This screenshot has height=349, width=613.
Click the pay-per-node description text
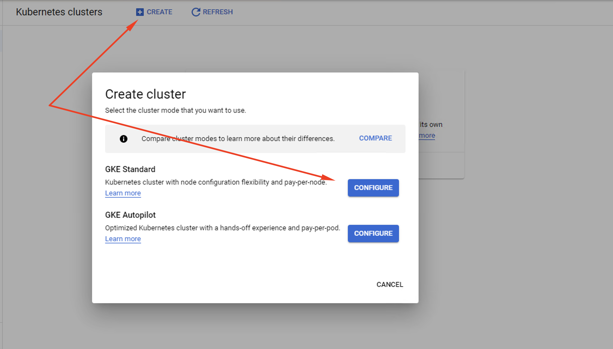click(216, 182)
